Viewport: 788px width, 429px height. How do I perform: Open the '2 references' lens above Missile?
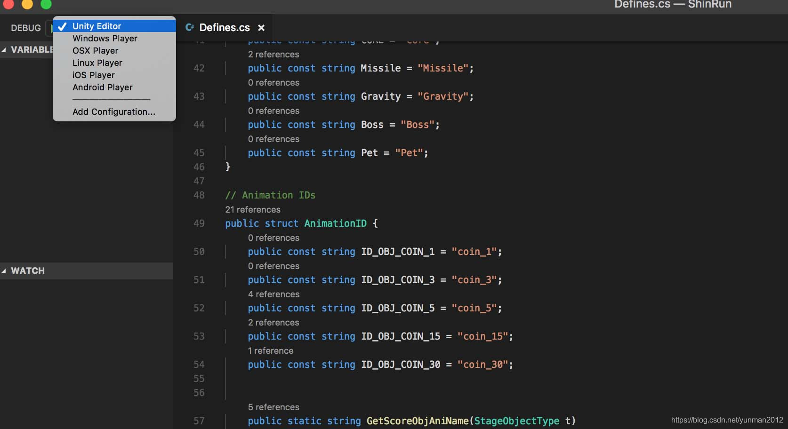tap(273, 54)
